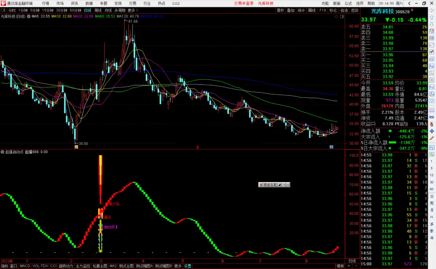Open the 日线 period selector at bottom right

[x=352, y=261]
